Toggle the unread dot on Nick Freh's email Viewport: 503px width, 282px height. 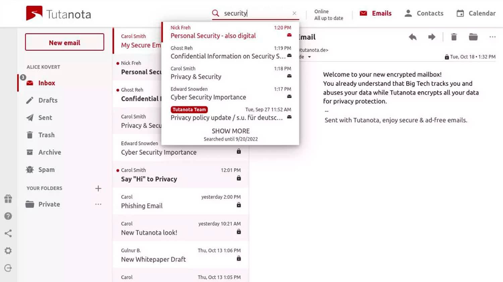(118, 63)
